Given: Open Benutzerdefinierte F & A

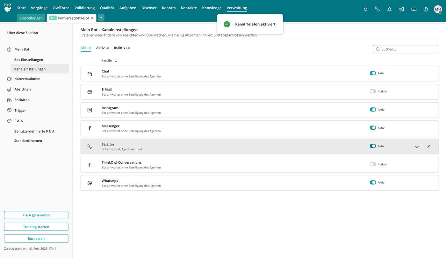Looking at the screenshot, I should pos(34,131).
